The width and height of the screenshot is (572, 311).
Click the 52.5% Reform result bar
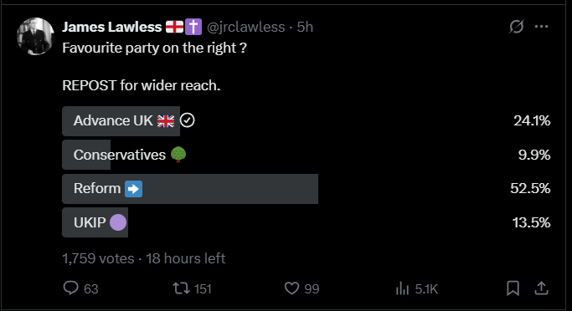tap(190, 189)
